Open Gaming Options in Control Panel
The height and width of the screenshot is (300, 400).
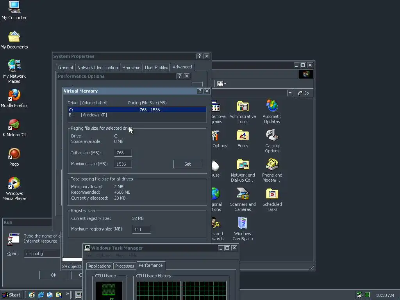272,141
